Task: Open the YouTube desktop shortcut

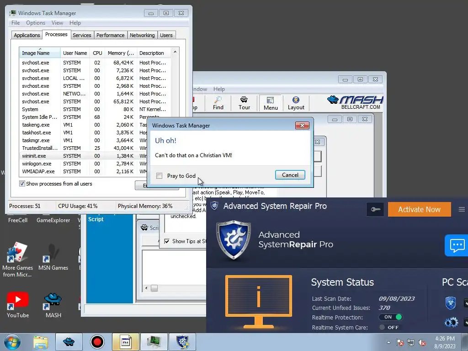Action: (18, 305)
